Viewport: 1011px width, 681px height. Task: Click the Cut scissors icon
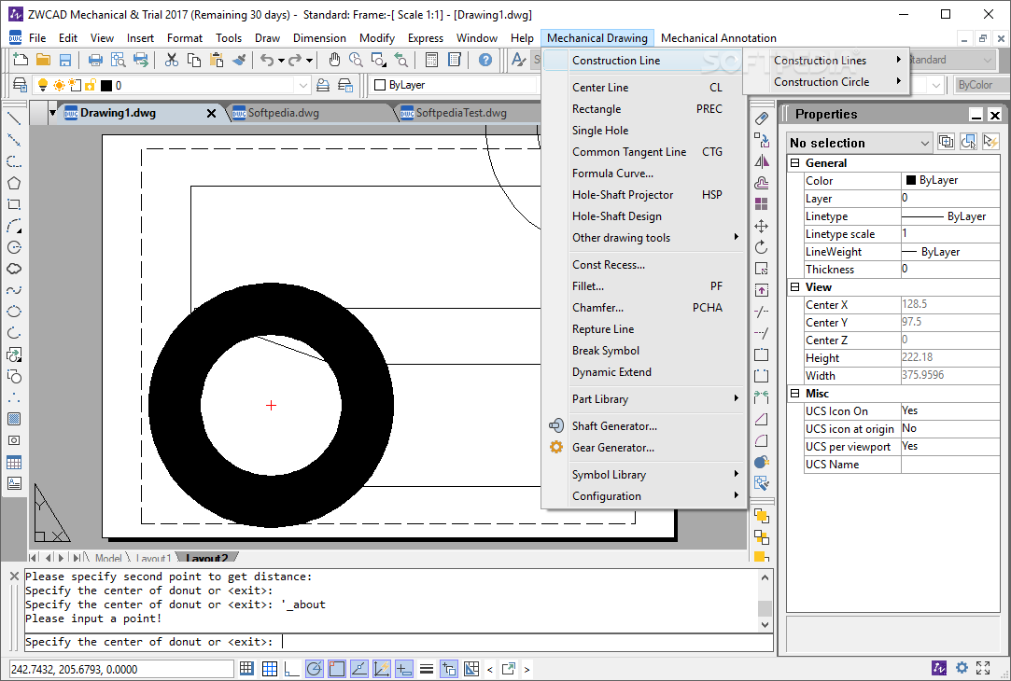(172, 60)
